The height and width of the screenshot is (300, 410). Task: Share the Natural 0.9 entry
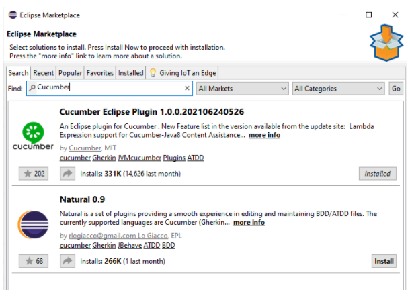pos(67,261)
